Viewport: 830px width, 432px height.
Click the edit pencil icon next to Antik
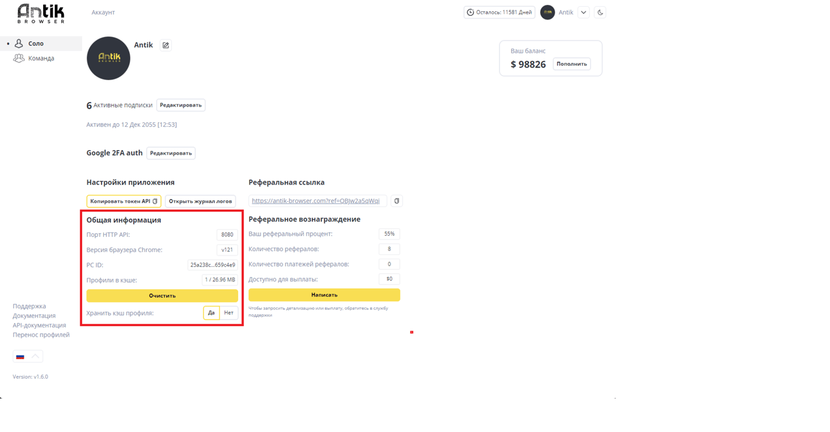coord(165,45)
